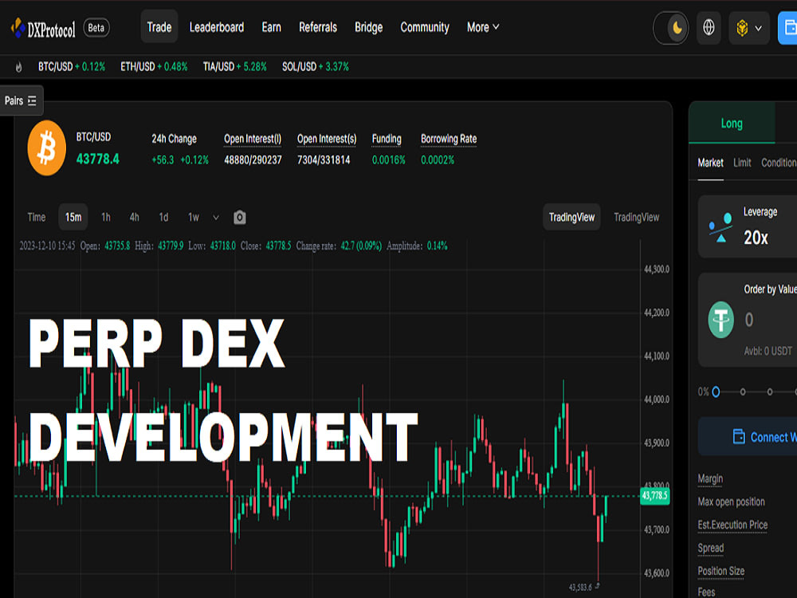Select BTC/USD in the ticker bar
Screen dimensions: 797x598
point(72,67)
